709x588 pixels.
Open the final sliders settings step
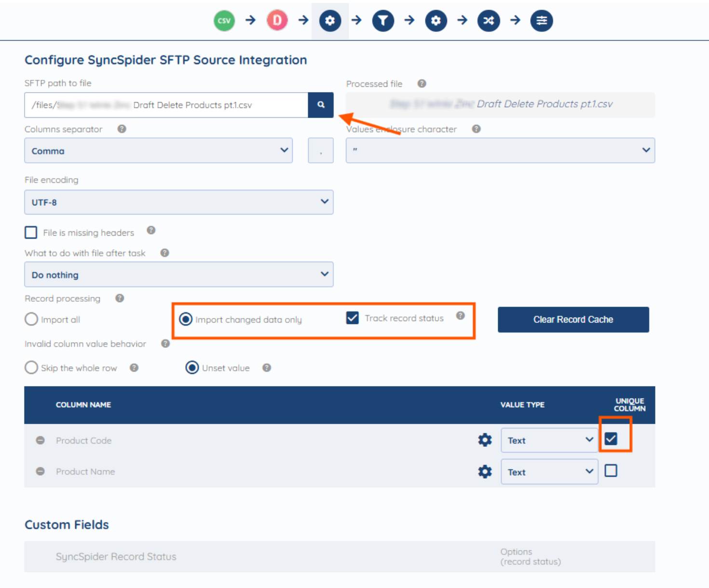(x=542, y=21)
